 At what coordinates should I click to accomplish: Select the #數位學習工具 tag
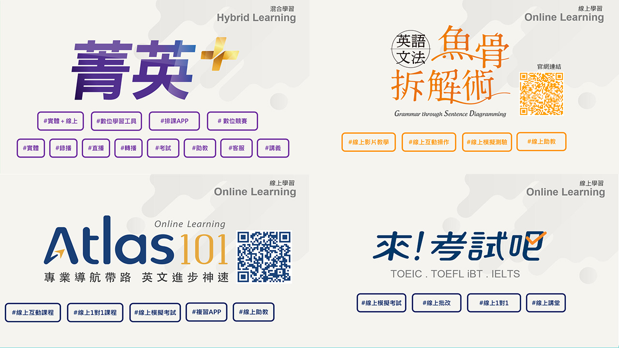click(x=116, y=121)
